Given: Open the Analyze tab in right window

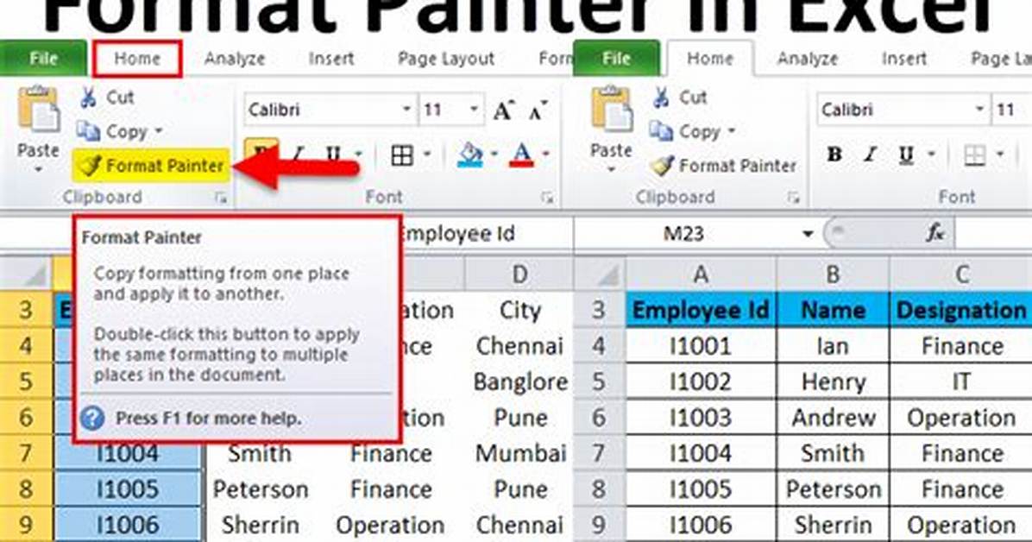Looking at the screenshot, I should click(x=807, y=59).
